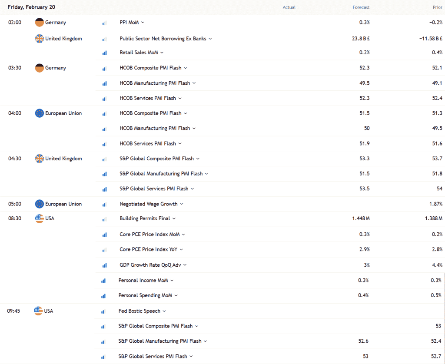Click the United Kingdom flag at 04:30

pyautogui.click(x=40, y=159)
